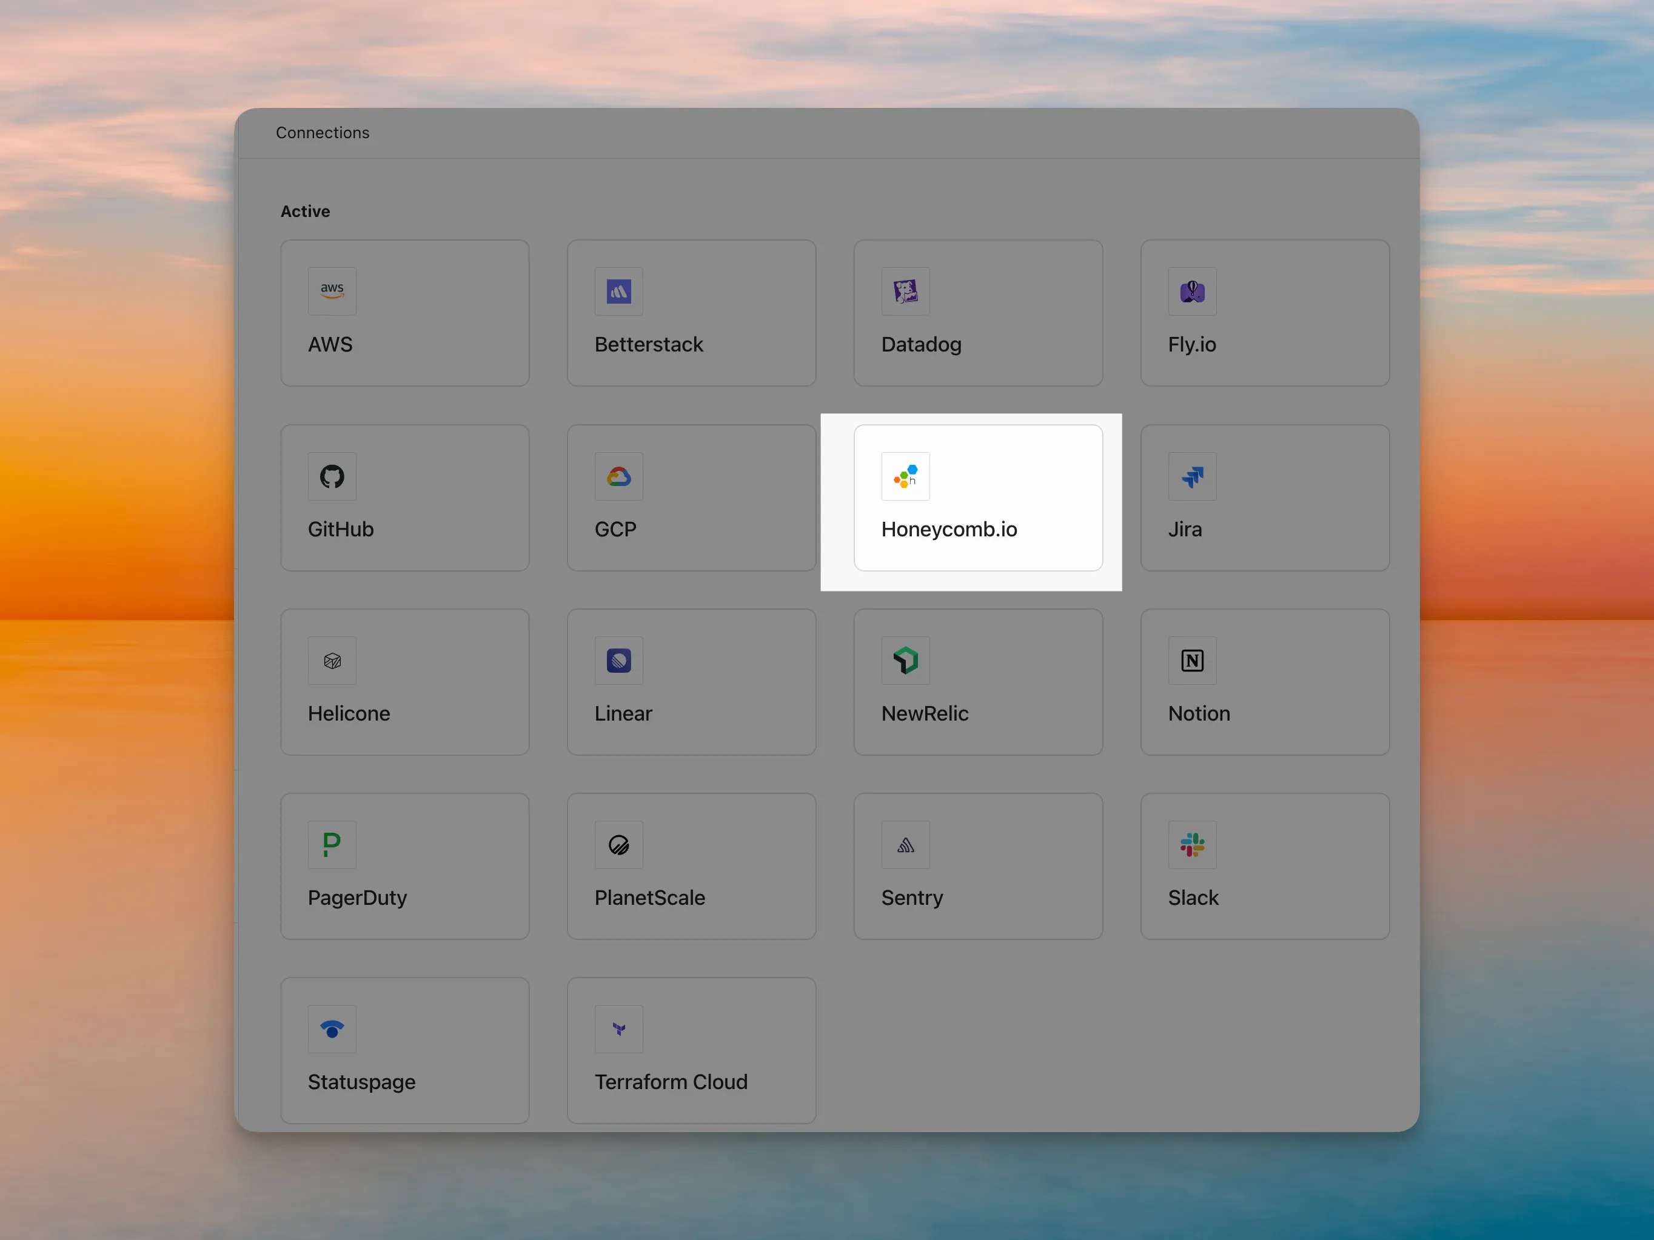Screen dimensions: 1654x1240
Task: Open the highlighted Honeycomb.io card
Action: [x=978, y=498]
